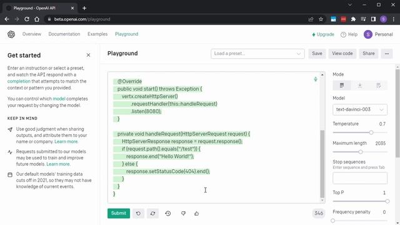Screen dimensions: 400x225
Task: Open the extensions puzzle icon
Action: pos(353,19)
